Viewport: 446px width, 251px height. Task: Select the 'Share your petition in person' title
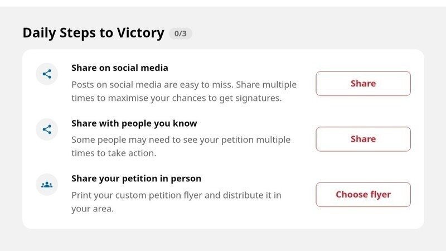pyautogui.click(x=136, y=179)
